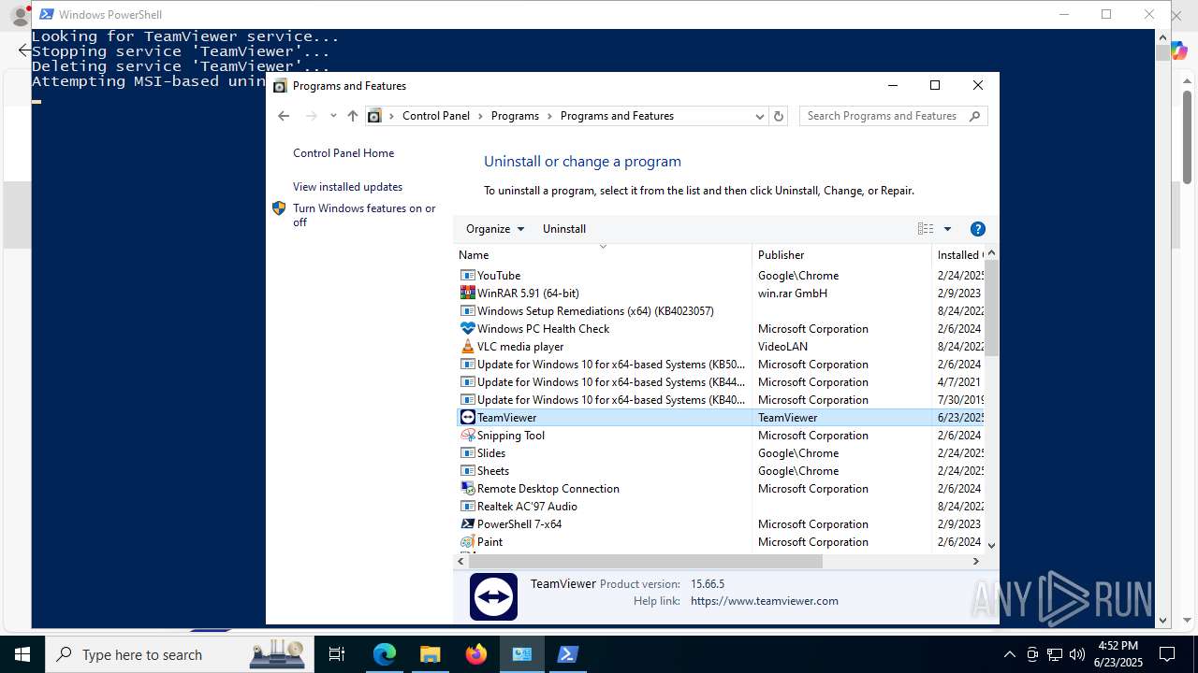Click the TeamViewer icon in program list
The height and width of the screenshot is (673, 1198).
click(468, 418)
